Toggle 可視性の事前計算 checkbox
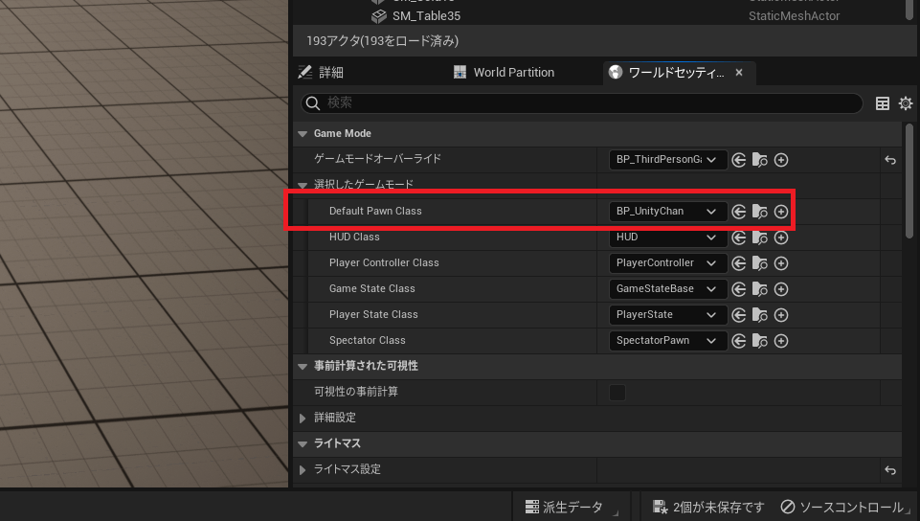The width and height of the screenshot is (920, 521). [x=617, y=392]
